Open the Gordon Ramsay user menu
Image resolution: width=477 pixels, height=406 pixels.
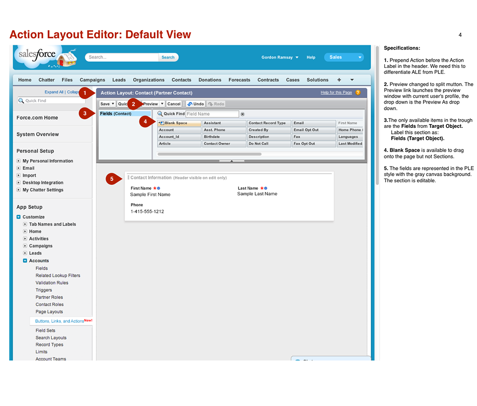[280, 57]
